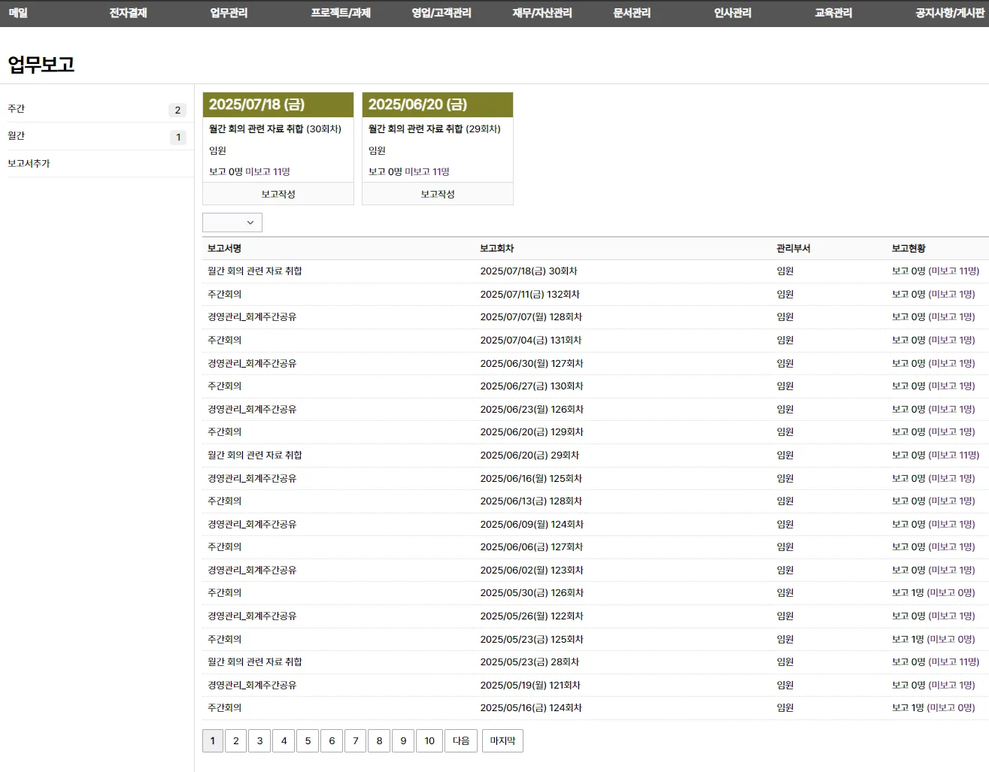Select 주간 reports in sidebar
Viewport: 989px width, 772px height.
(17, 109)
